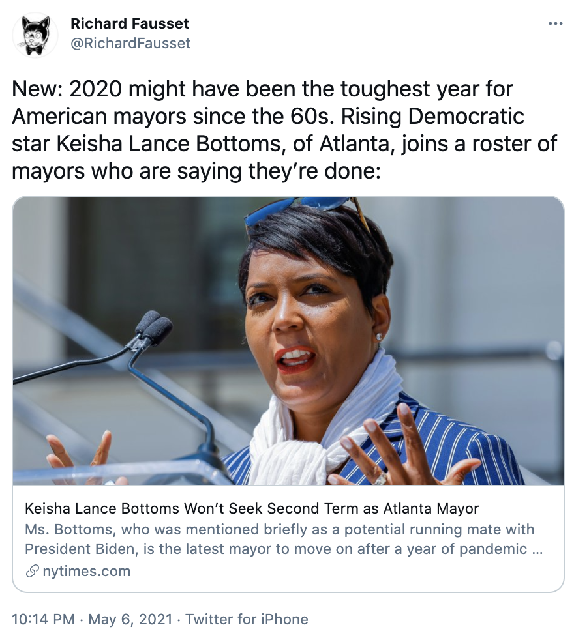Click the article headline about Keisha Lance Bottoms

(x=252, y=508)
